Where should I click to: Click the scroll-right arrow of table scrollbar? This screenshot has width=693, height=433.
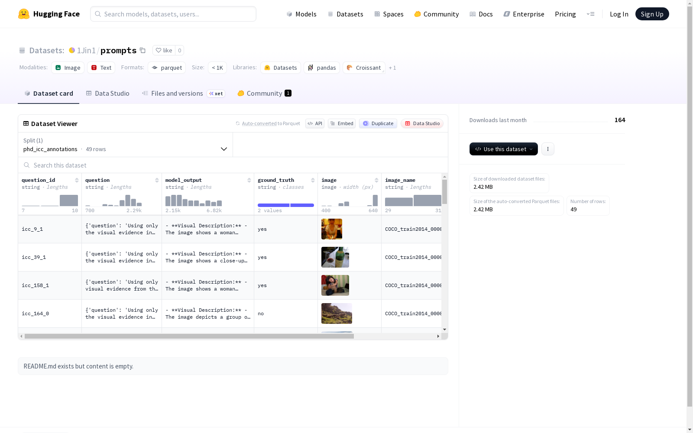click(438, 336)
